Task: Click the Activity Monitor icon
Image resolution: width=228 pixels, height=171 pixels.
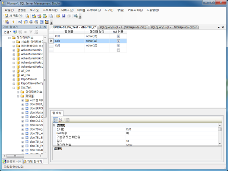Action: click(x=75, y=16)
